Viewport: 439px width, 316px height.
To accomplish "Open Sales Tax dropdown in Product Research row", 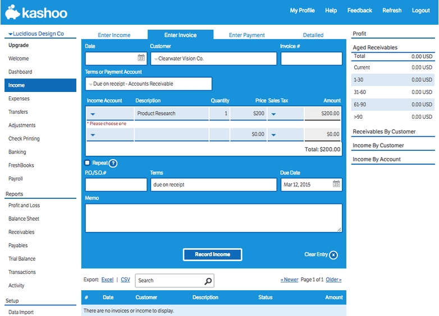I will coord(274,114).
